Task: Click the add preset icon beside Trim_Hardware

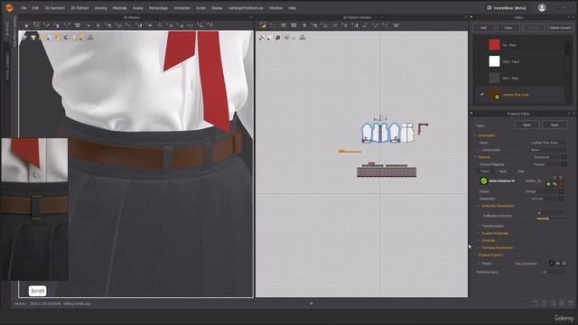Action: [x=552, y=263]
